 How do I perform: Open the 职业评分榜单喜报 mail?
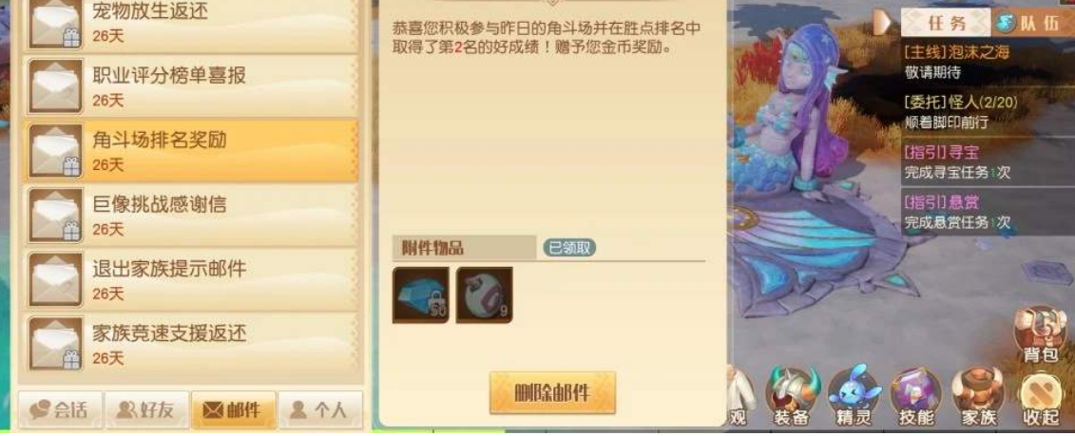(x=191, y=85)
